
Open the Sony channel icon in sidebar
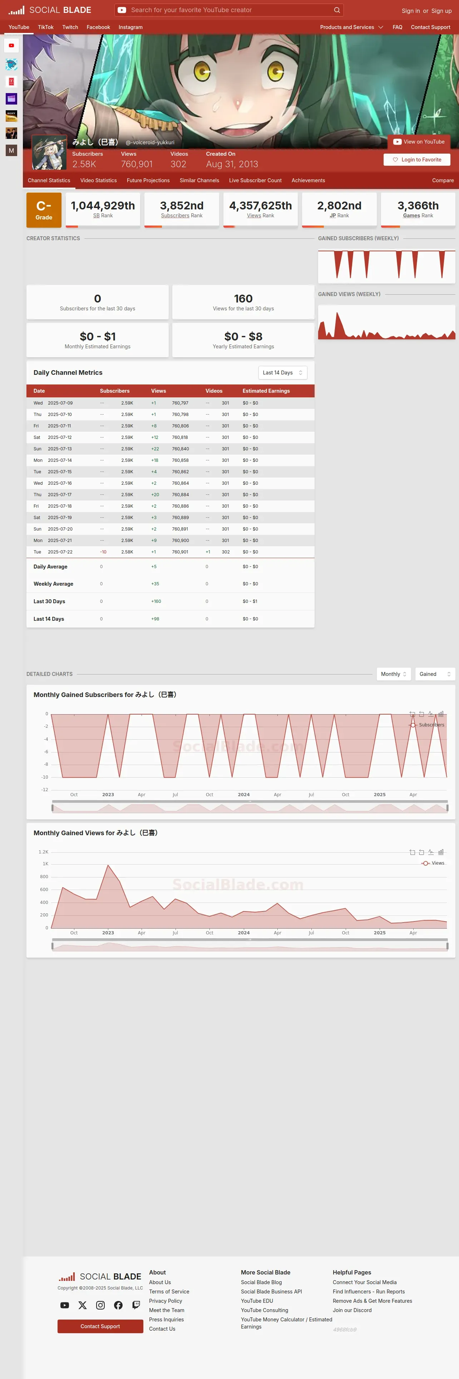point(11,116)
